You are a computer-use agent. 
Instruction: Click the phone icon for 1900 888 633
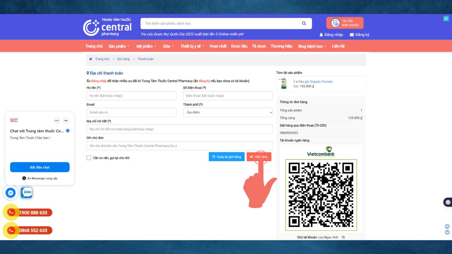pyautogui.click(x=11, y=213)
